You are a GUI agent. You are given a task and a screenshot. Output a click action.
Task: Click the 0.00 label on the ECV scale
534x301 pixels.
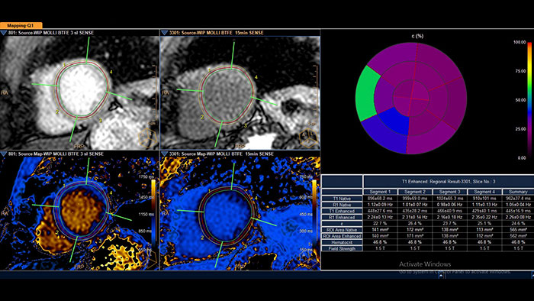tap(522, 158)
